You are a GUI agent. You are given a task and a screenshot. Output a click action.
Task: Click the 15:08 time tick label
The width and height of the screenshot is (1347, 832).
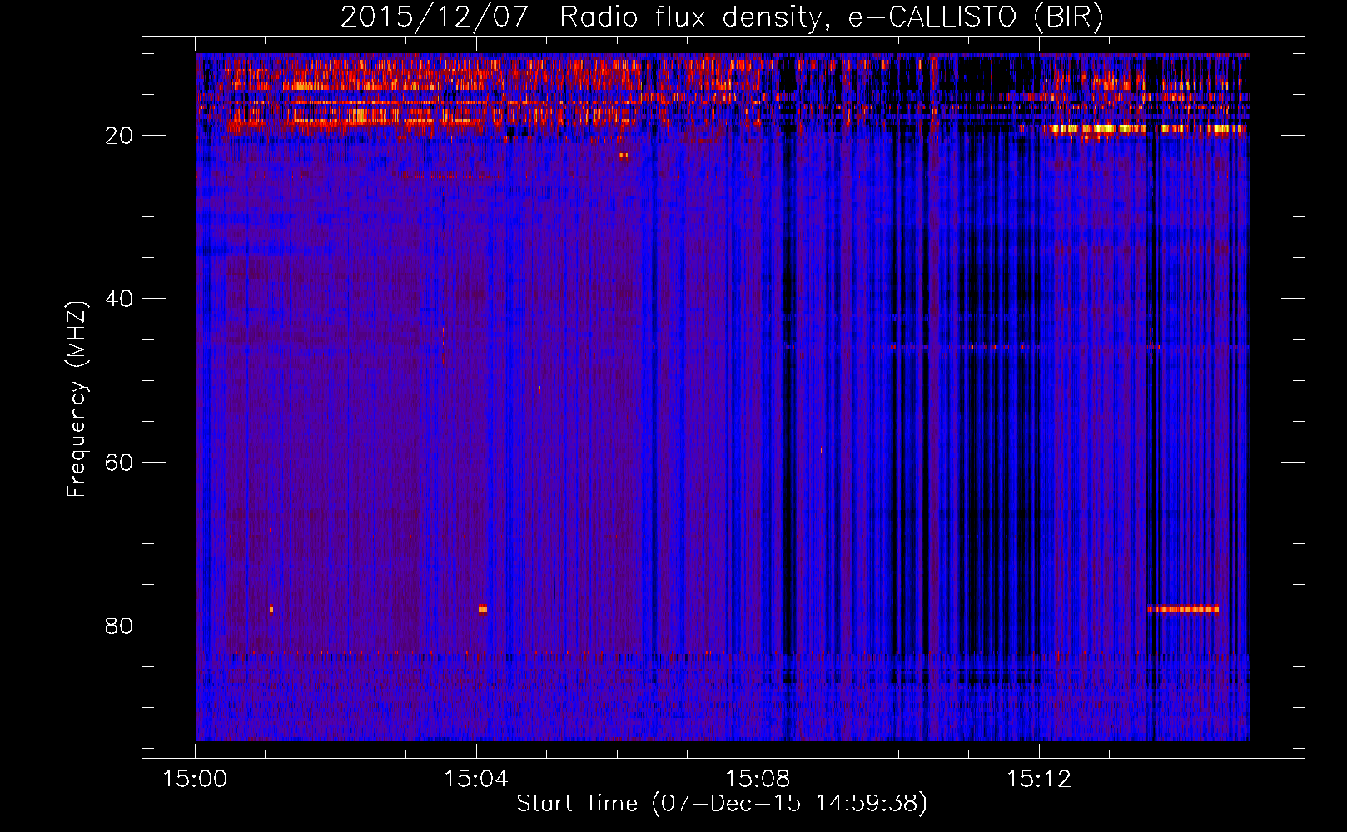click(758, 780)
